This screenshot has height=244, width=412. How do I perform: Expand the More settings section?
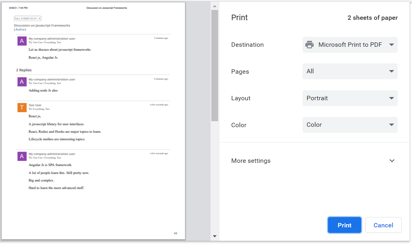[251, 161]
